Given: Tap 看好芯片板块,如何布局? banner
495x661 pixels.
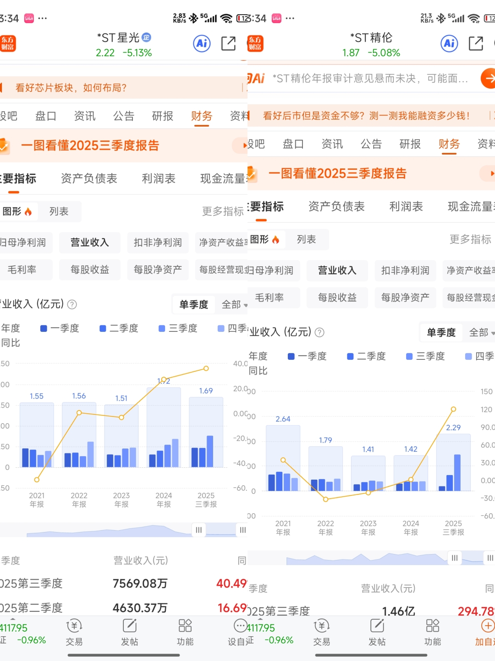Looking at the screenshot, I should coord(124,88).
